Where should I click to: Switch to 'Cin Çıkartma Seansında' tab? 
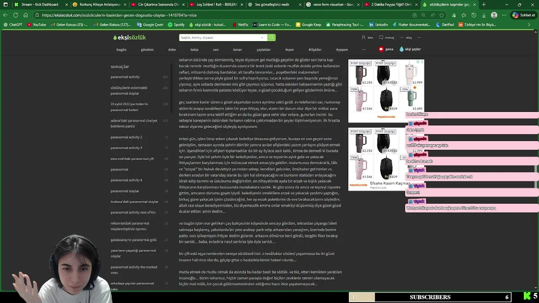click(x=158, y=5)
